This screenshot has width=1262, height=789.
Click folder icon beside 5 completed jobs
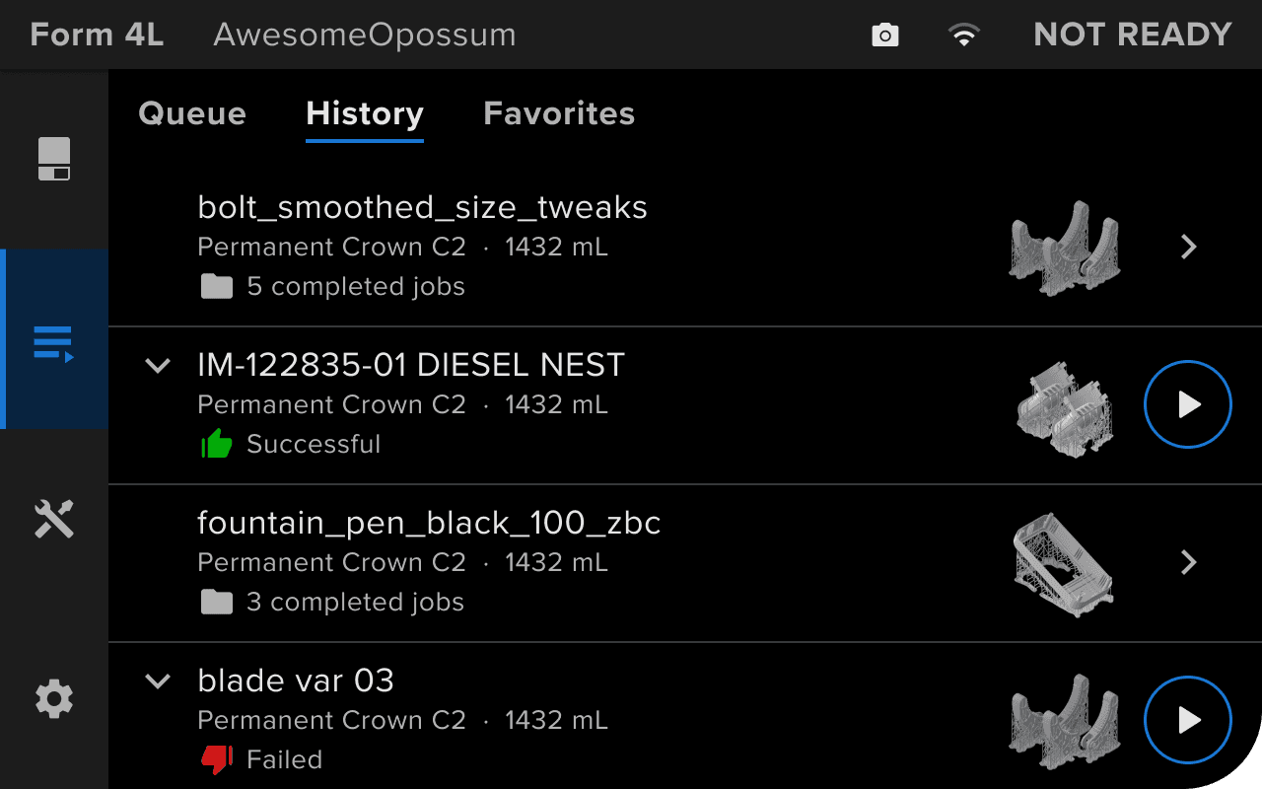tap(217, 287)
